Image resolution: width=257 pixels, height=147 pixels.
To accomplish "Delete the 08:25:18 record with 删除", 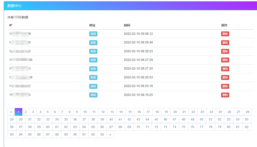I will pyautogui.click(x=225, y=86).
